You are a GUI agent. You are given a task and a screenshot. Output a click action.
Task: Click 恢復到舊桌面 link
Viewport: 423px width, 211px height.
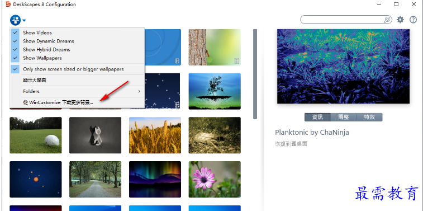point(291,144)
